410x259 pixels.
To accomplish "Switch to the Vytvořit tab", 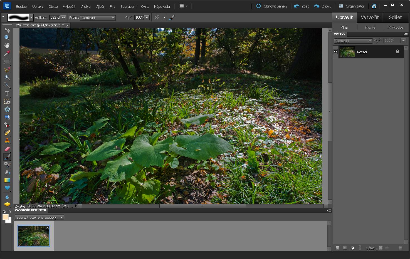I will coord(370,17).
